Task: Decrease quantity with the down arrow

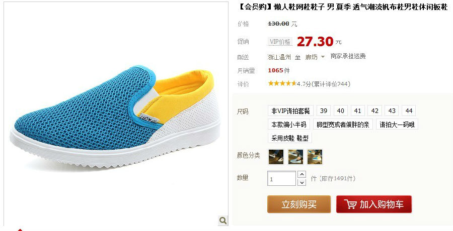Action: [x=301, y=182]
